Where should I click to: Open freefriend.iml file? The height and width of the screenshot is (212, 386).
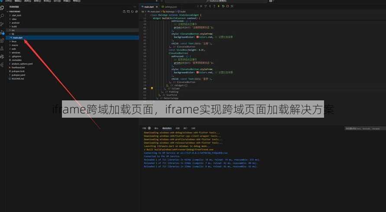pos(18,67)
